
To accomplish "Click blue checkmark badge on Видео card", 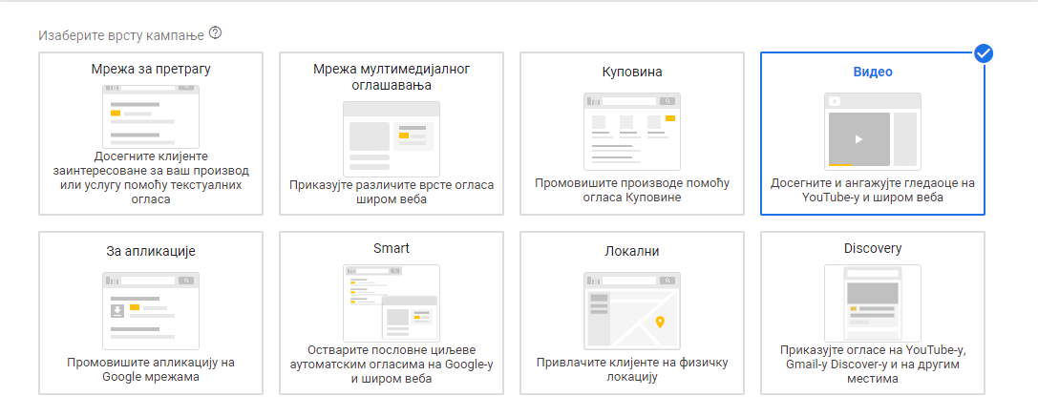I will [x=985, y=53].
